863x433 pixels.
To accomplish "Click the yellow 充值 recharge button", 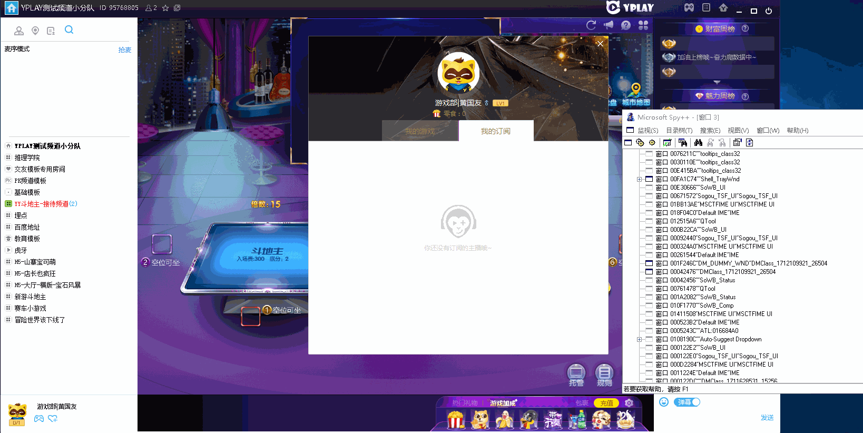I will (x=606, y=403).
